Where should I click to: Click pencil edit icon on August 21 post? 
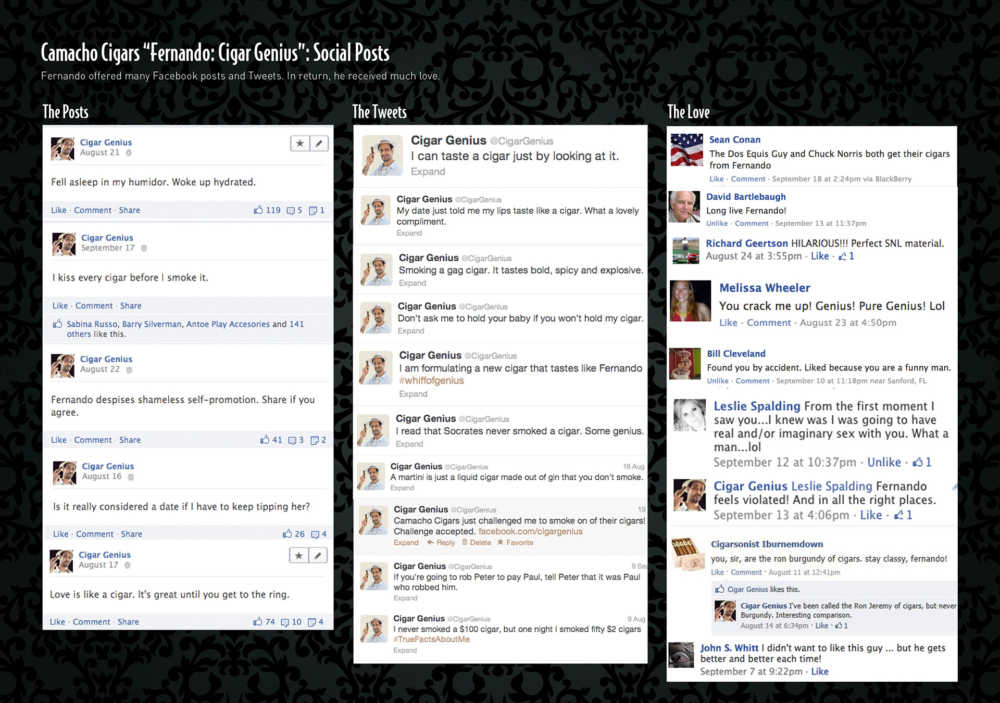(319, 143)
